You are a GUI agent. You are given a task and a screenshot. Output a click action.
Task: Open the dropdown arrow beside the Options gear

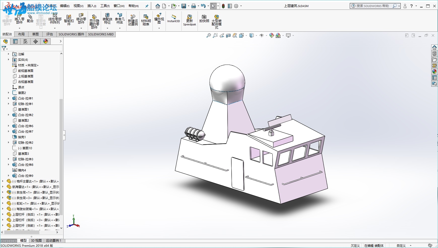click(x=241, y=6)
